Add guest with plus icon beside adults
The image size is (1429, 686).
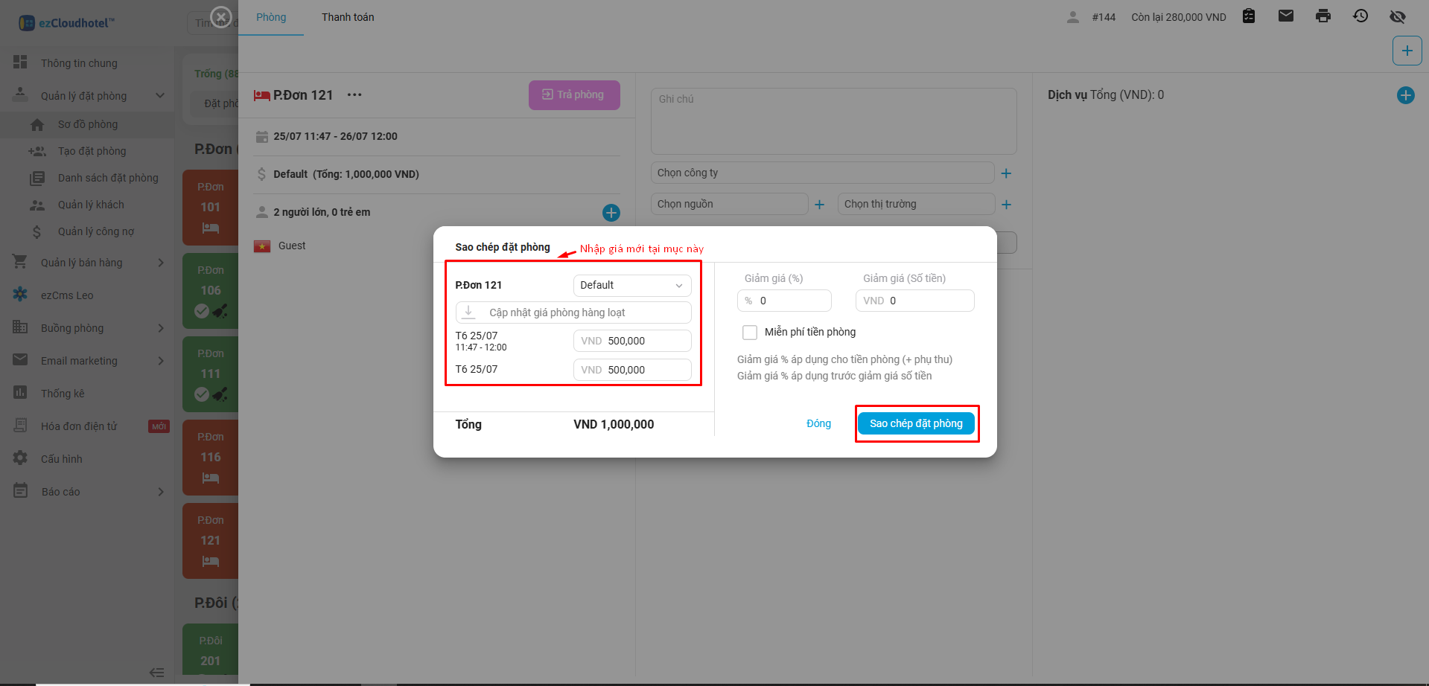click(x=611, y=213)
